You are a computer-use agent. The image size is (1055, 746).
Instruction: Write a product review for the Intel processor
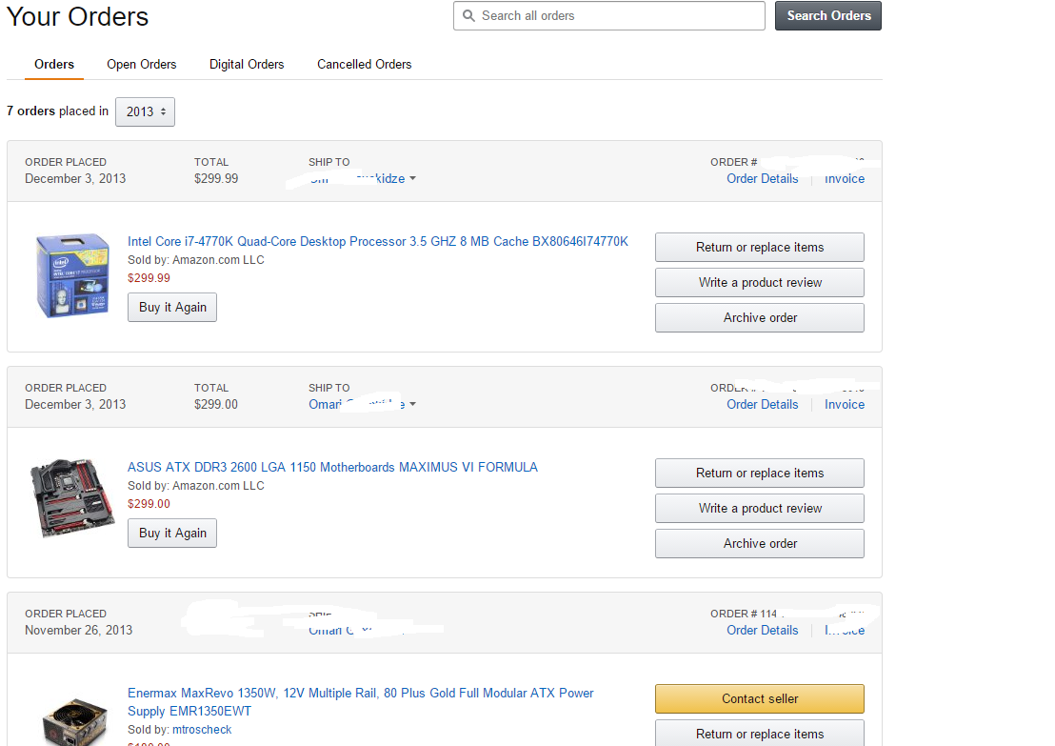759,282
